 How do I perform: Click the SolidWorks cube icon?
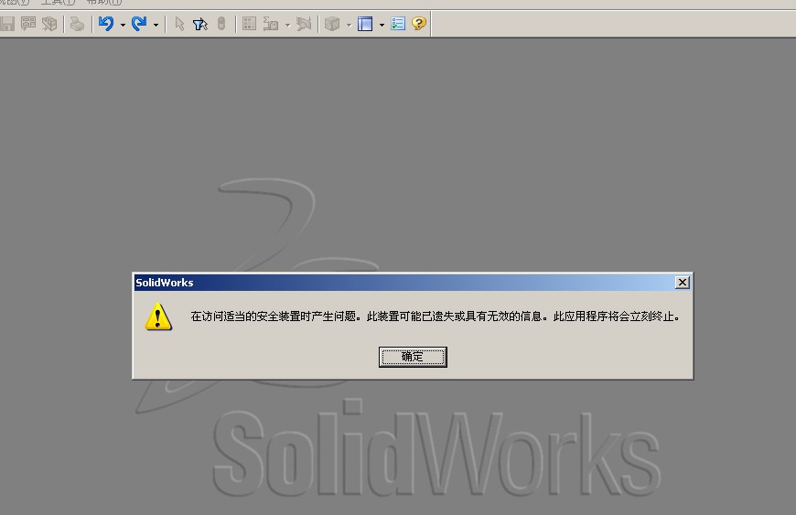(x=332, y=24)
